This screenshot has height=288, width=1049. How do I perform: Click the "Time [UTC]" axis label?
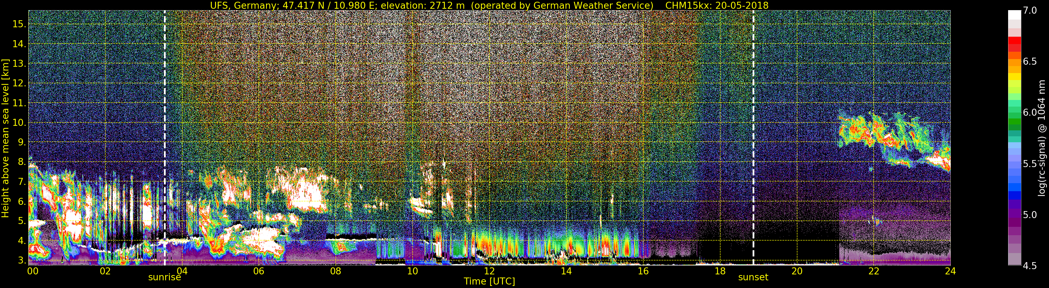point(489,281)
